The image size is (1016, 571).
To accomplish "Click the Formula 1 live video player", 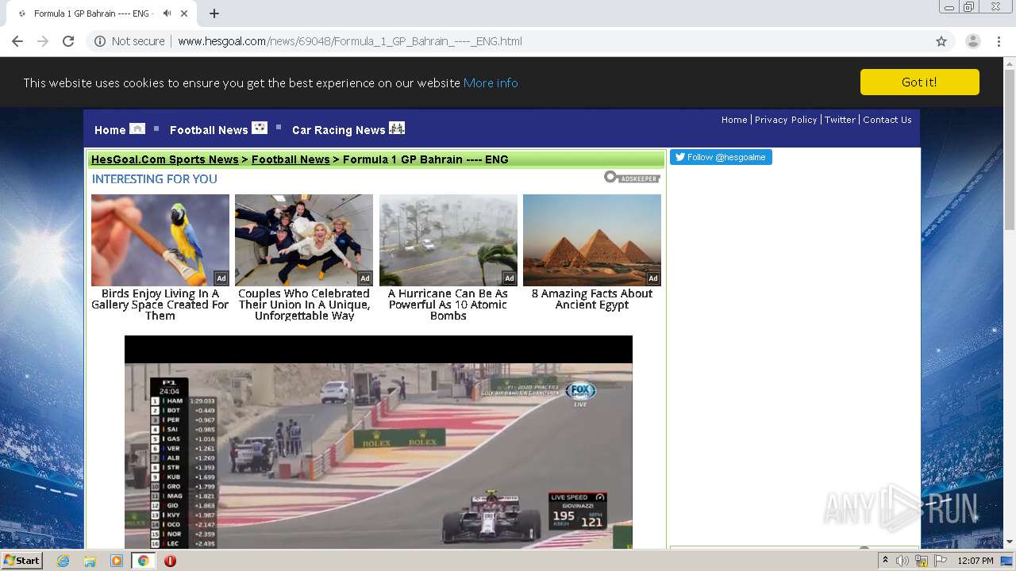I will 379,442.
